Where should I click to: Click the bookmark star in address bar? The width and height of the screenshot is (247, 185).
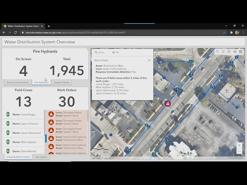coord(224,32)
